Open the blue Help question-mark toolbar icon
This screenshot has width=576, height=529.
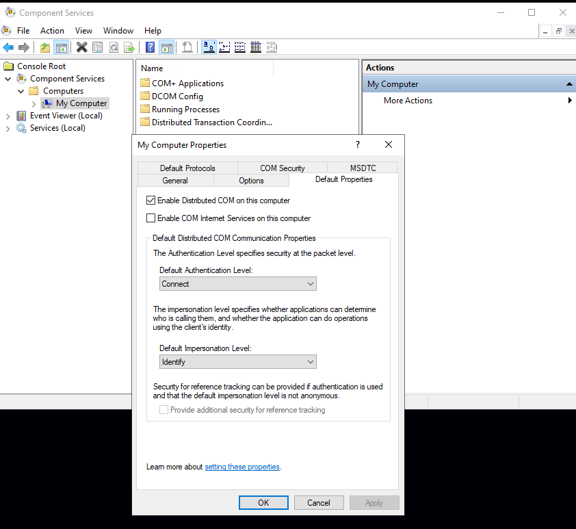point(150,47)
